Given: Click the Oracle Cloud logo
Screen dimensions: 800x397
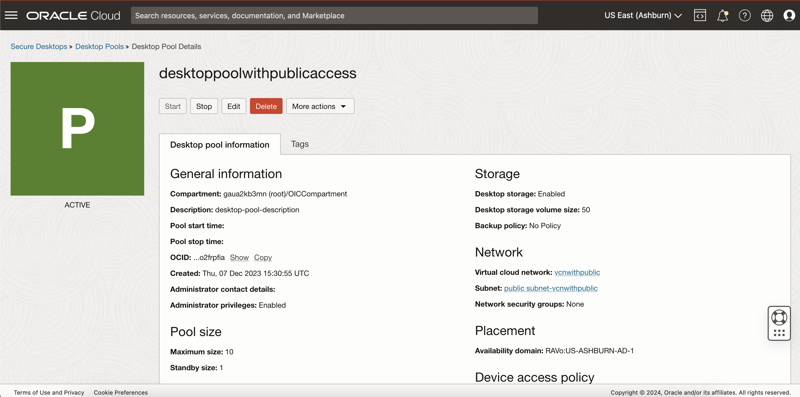Looking at the screenshot, I should click(x=73, y=16).
